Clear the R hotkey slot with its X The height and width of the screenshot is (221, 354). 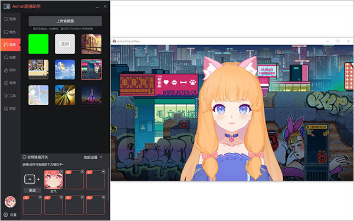click(40, 197)
